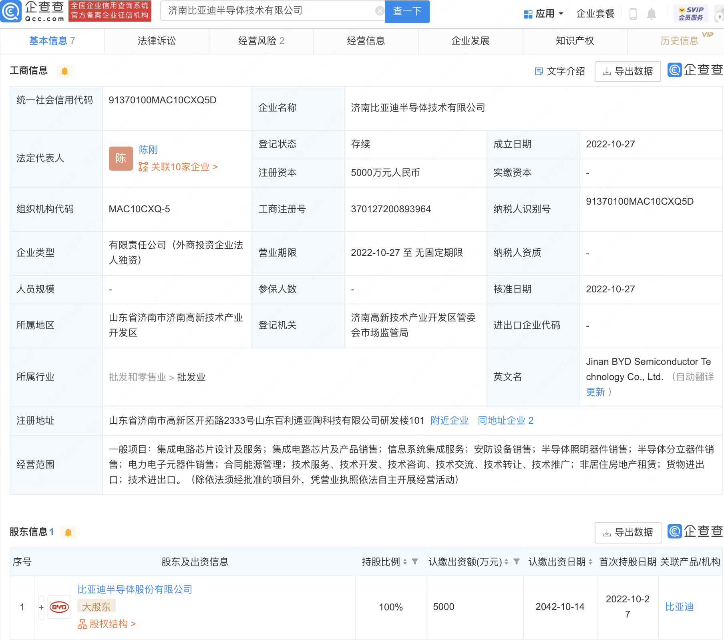Switch to the 知识产权 tab
The image size is (724, 640).
click(575, 41)
